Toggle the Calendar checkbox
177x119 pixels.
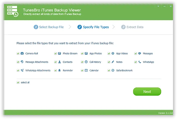point(82,70)
